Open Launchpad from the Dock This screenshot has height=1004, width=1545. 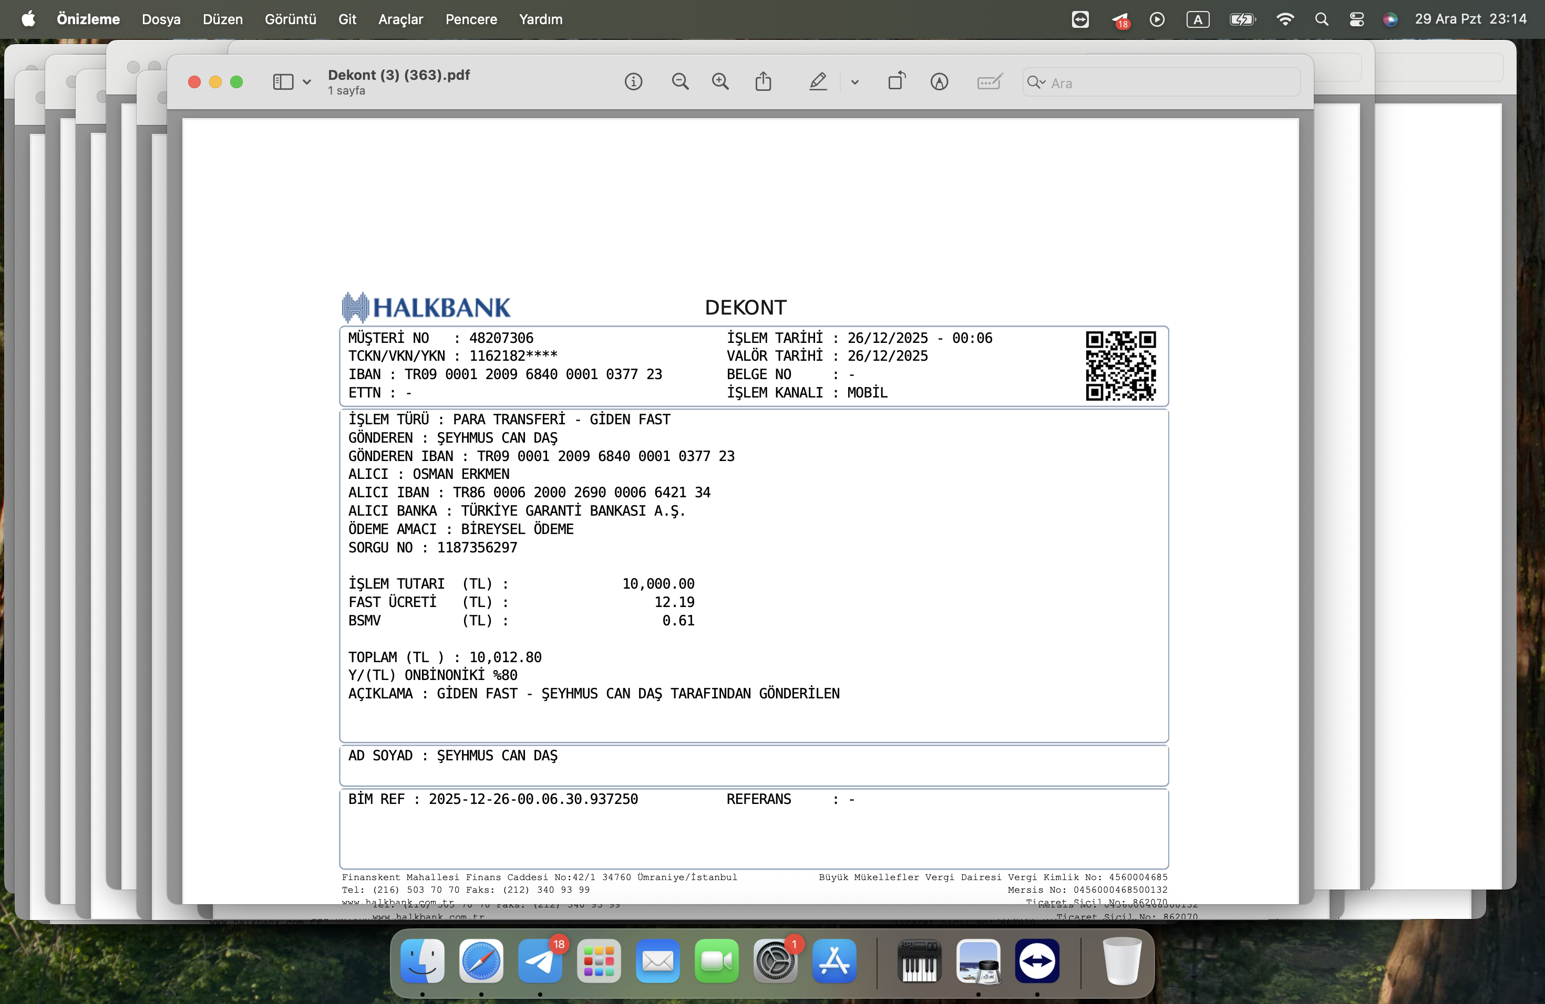click(599, 960)
